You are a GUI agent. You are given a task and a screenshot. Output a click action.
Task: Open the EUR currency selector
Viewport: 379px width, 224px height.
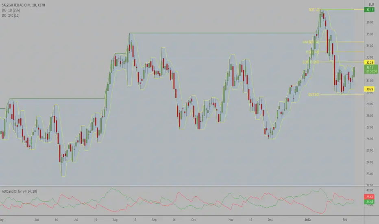(x=371, y=4)
